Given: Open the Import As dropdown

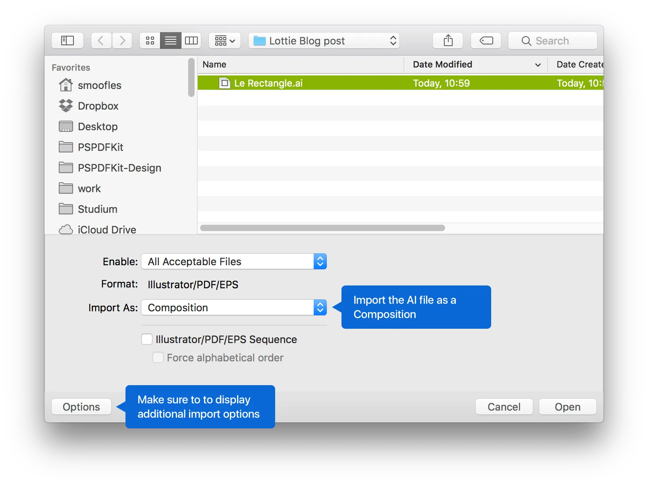Looking at the screenshot, I should [234, 307].
